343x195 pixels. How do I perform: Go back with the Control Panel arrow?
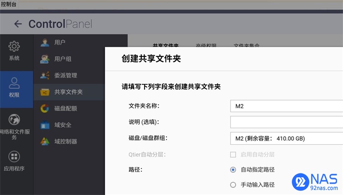tap(18, 24)
